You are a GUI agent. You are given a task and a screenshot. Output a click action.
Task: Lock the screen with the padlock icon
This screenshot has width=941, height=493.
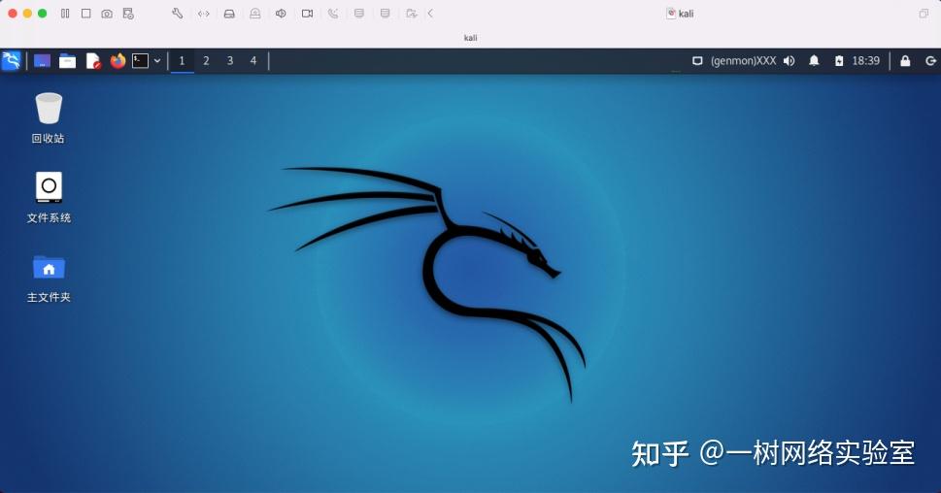[x=905, y=60]
